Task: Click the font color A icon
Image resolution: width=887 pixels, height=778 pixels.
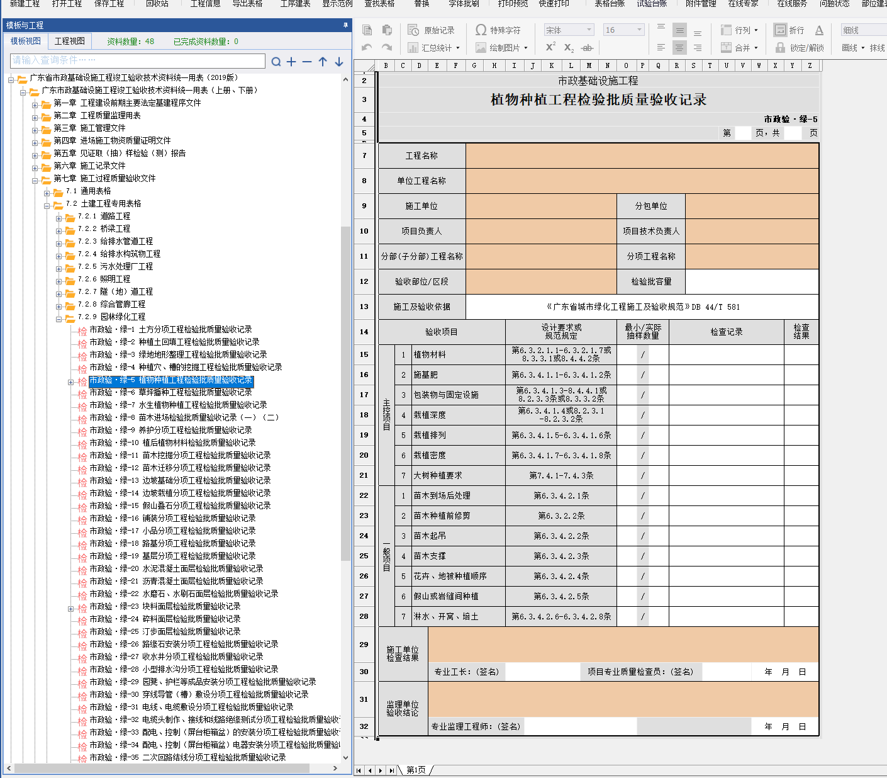Action: pos(819,30)
